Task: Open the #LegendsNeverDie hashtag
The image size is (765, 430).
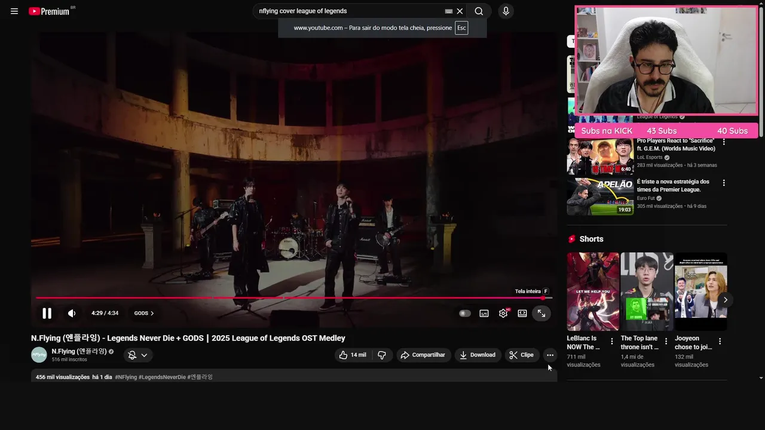Action: coord(162,377)
